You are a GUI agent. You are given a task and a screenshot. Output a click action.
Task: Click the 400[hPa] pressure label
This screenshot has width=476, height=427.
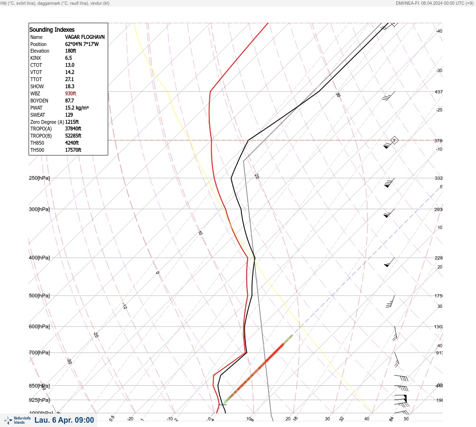coord(39,258)
